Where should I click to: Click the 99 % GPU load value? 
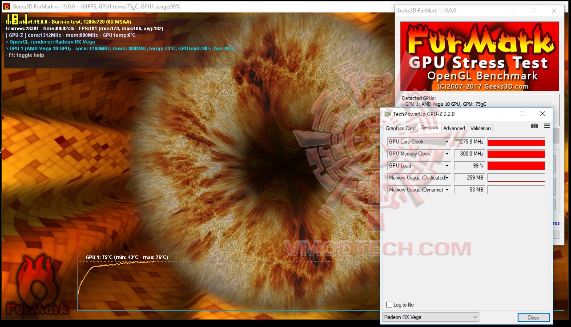tap(469, 166)
